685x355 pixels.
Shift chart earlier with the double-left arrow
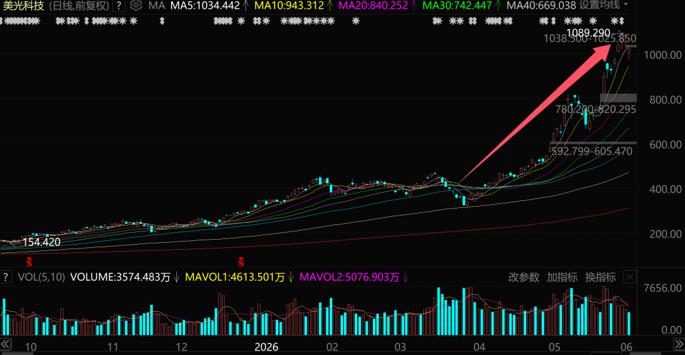tap(5, 344)
